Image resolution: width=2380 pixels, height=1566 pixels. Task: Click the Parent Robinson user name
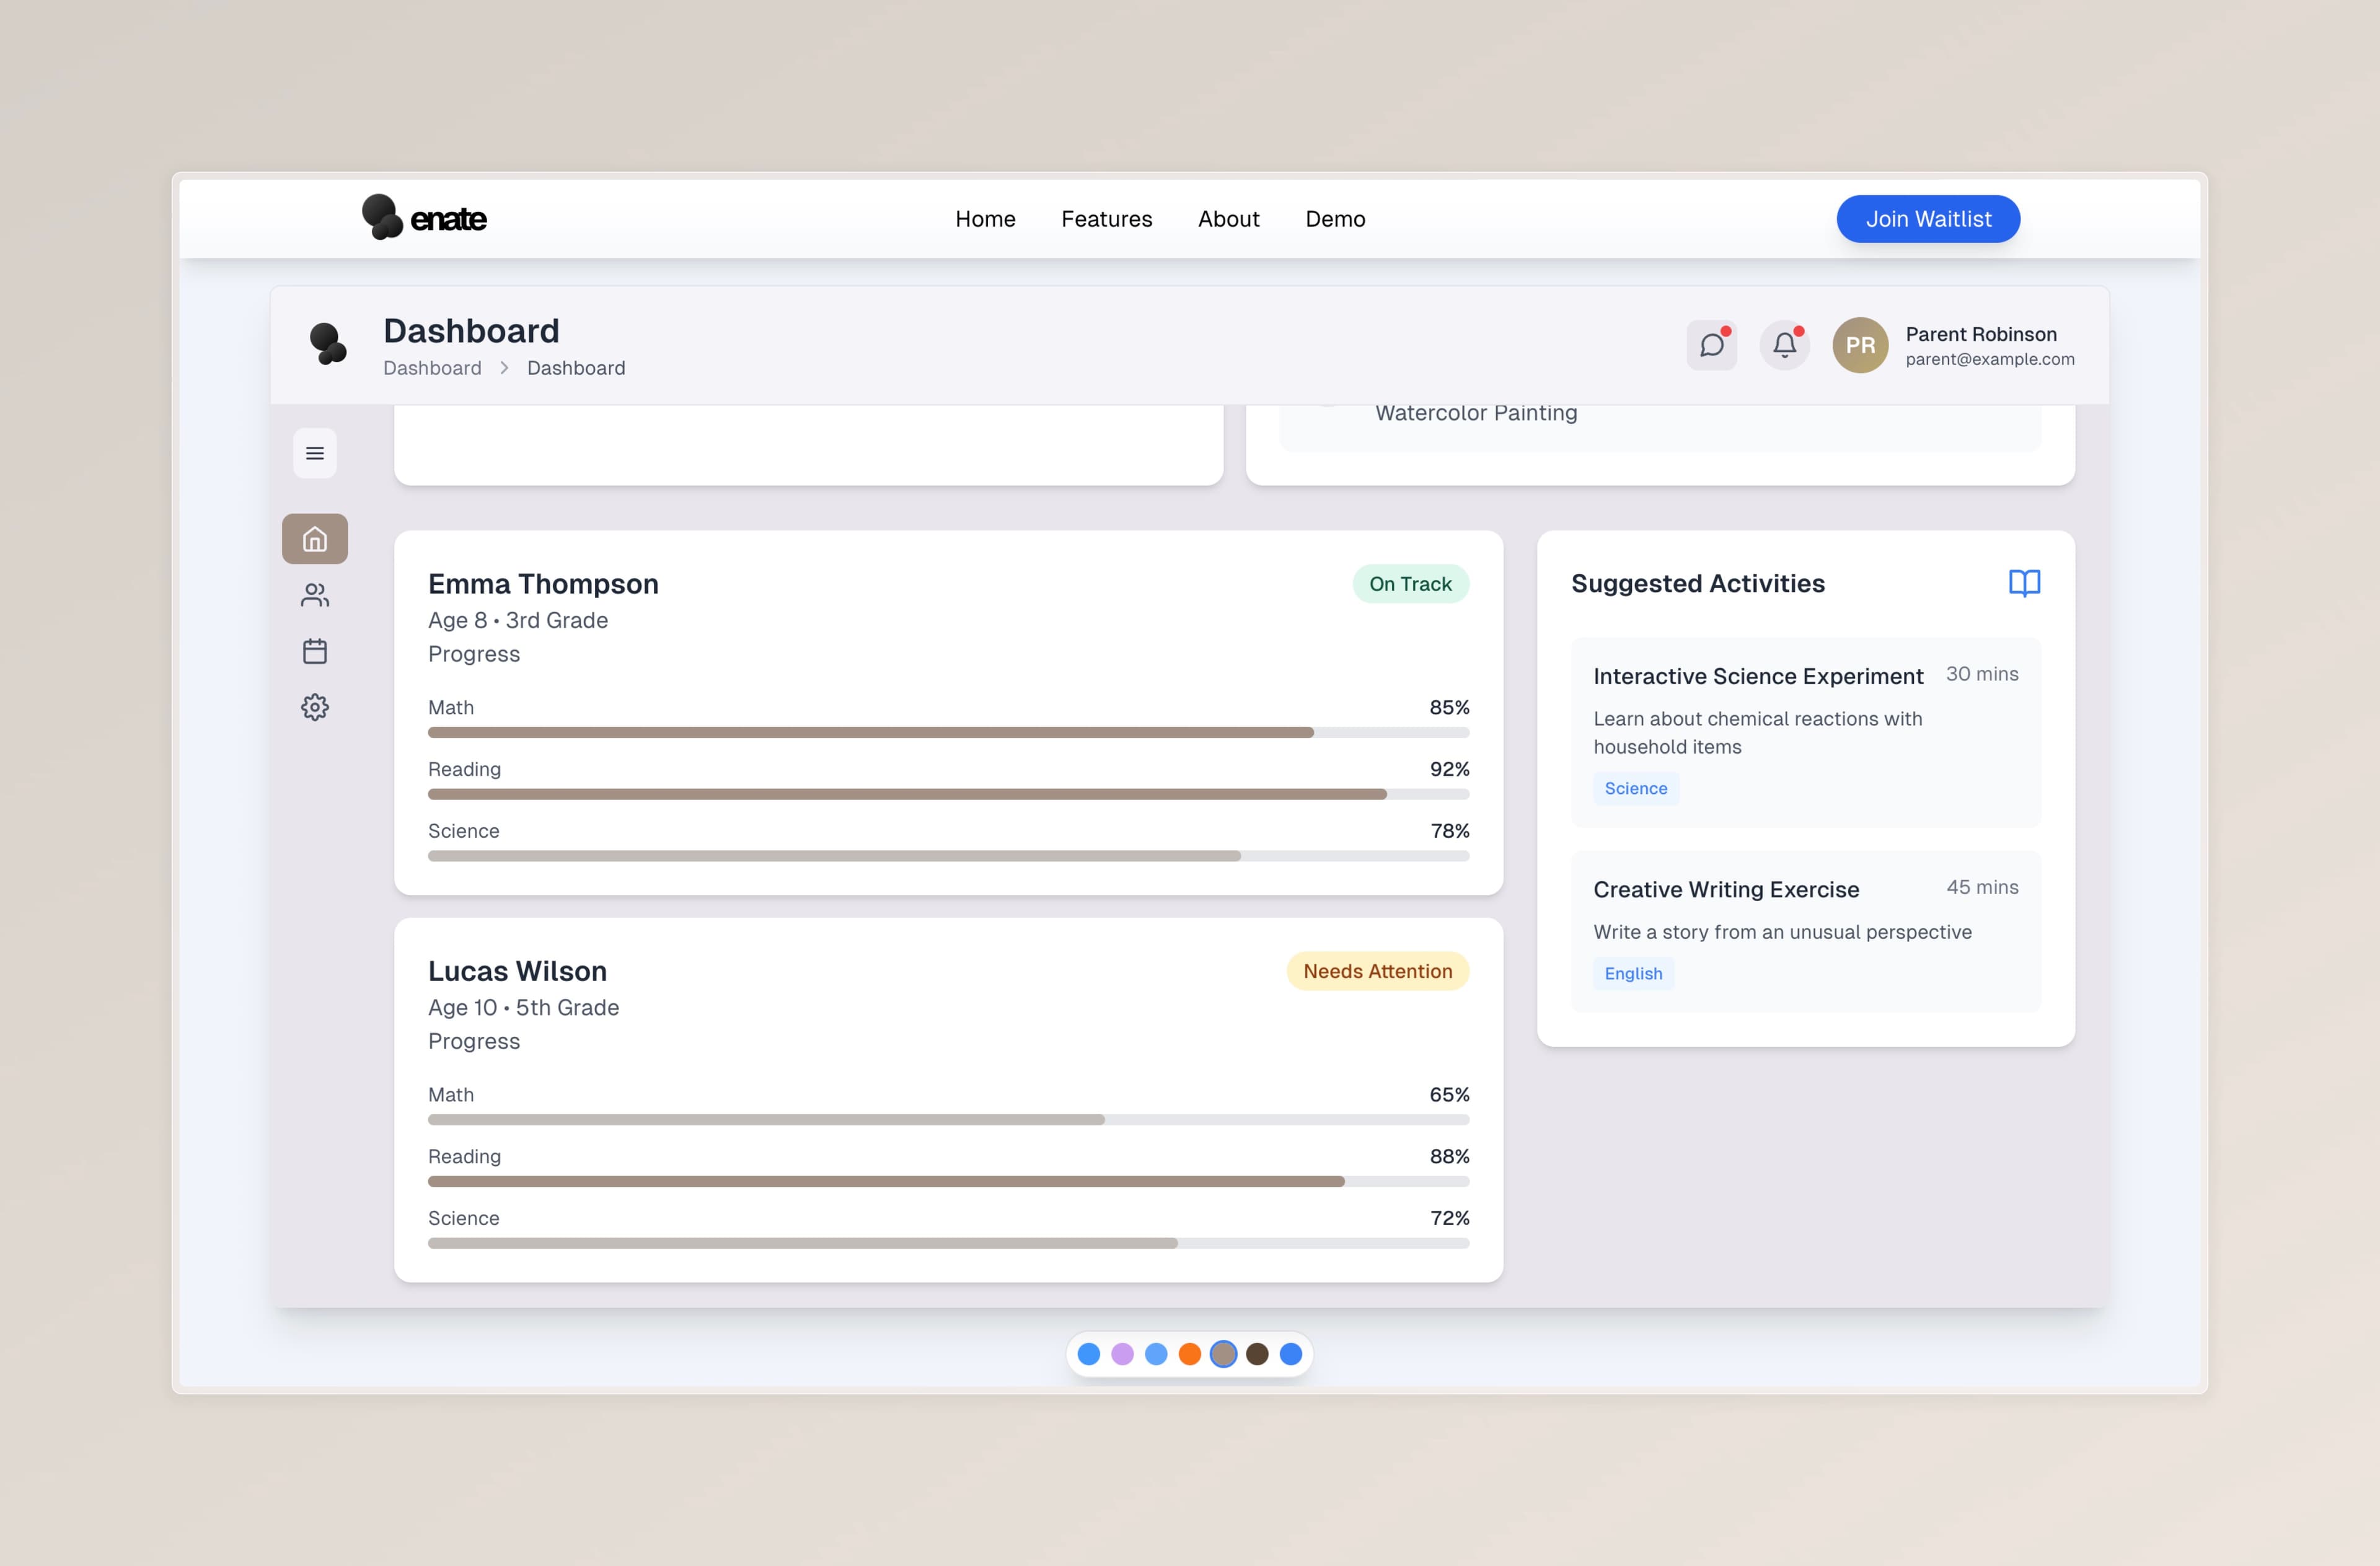(x=1981, y=334)
